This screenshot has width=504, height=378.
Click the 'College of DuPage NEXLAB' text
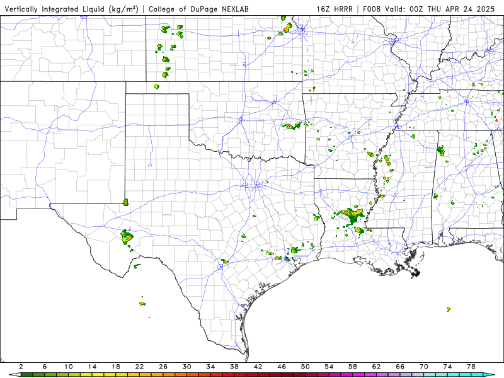click(198, 9)
